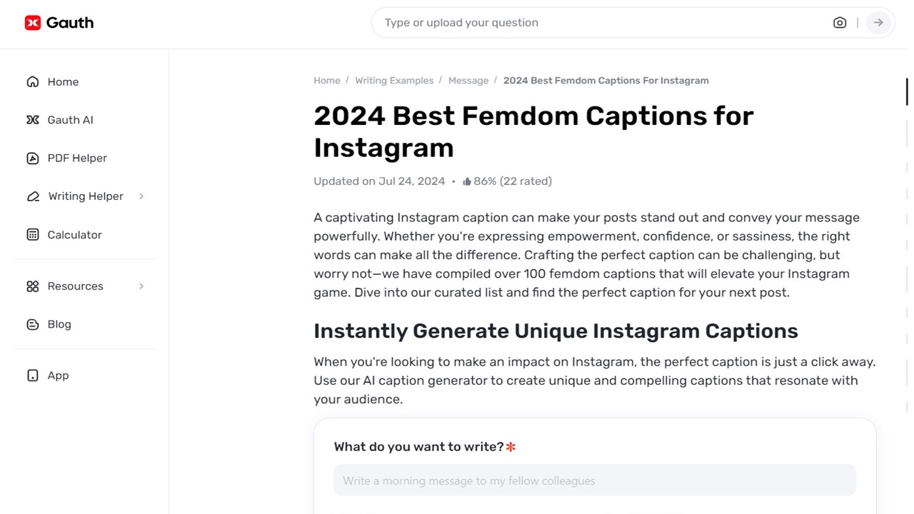Click the thumbs-up rating icon

point(466,181)
